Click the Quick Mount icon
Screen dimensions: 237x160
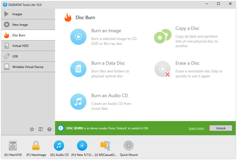click(x=128, y=146)
